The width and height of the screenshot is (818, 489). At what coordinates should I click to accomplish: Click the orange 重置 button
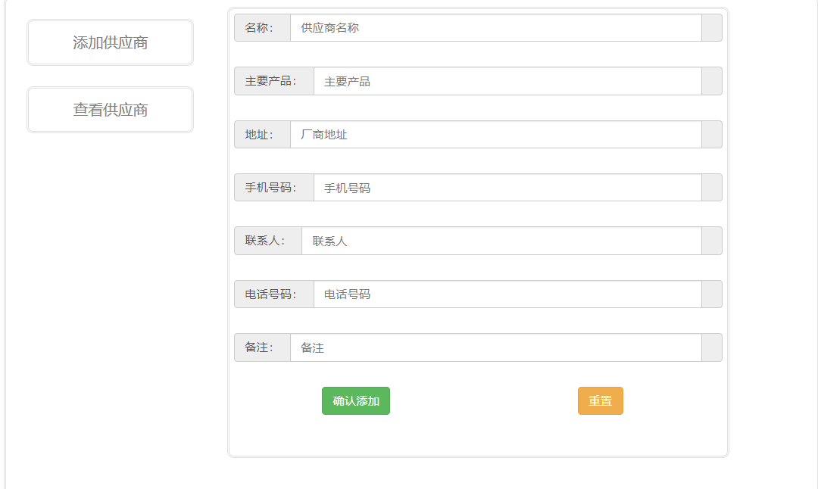pos(600,401)
